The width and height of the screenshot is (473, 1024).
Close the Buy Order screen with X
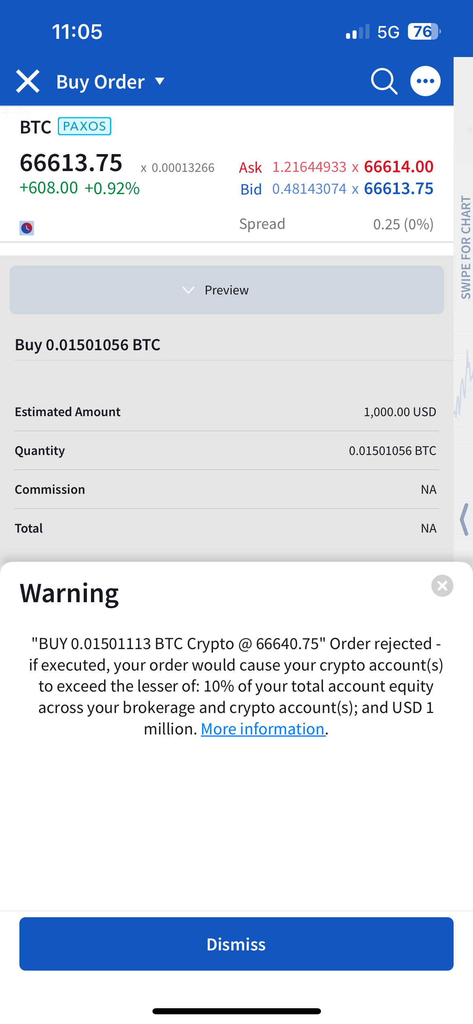coord(28,81)
